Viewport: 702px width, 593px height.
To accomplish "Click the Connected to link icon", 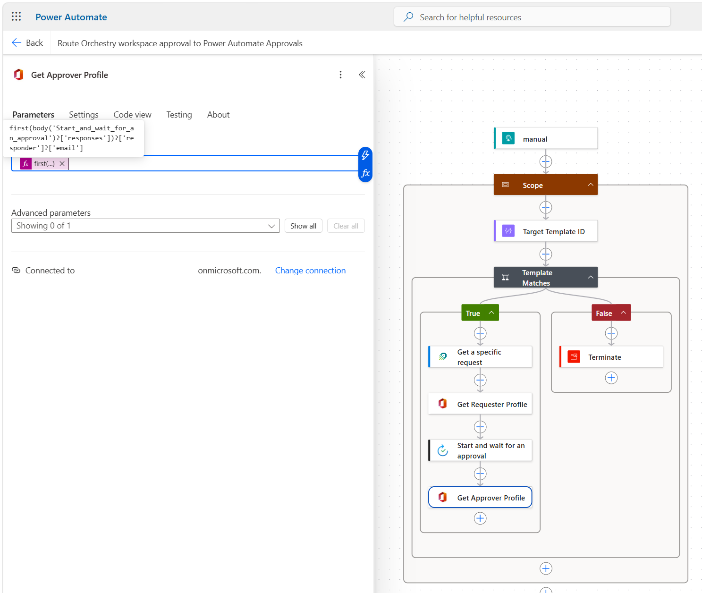I will (16, 270).
